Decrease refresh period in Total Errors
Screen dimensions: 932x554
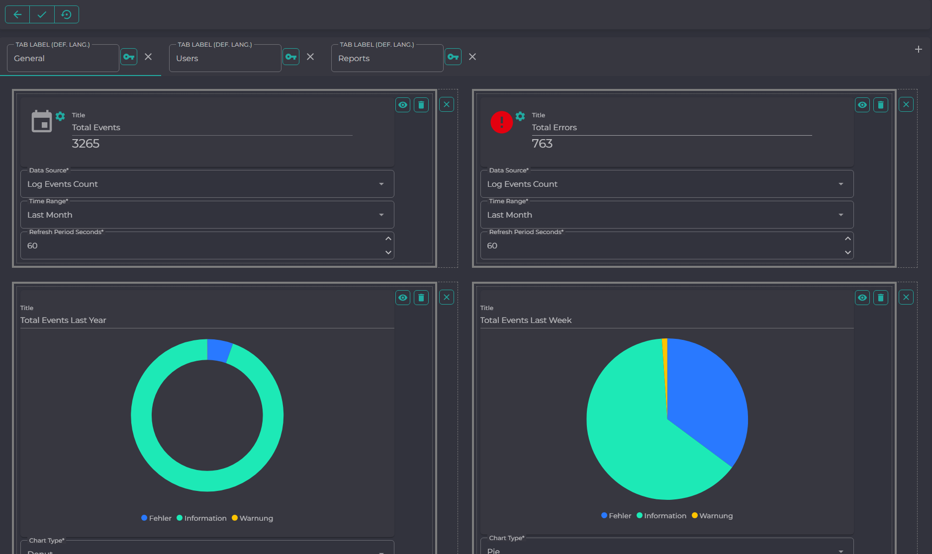[848, 252]
